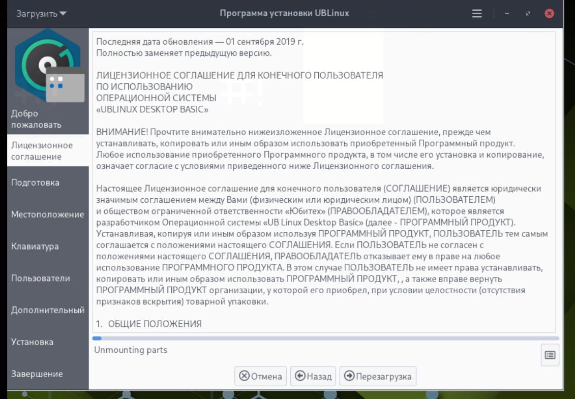
Task: Close the installer with red button
Action: [x=550, y=14]
